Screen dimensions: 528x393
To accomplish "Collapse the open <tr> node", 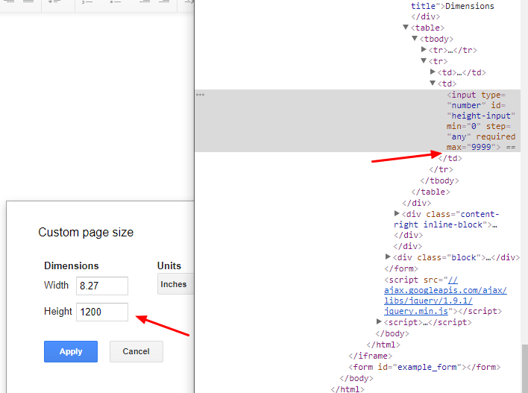I will (x=424, y=60).
